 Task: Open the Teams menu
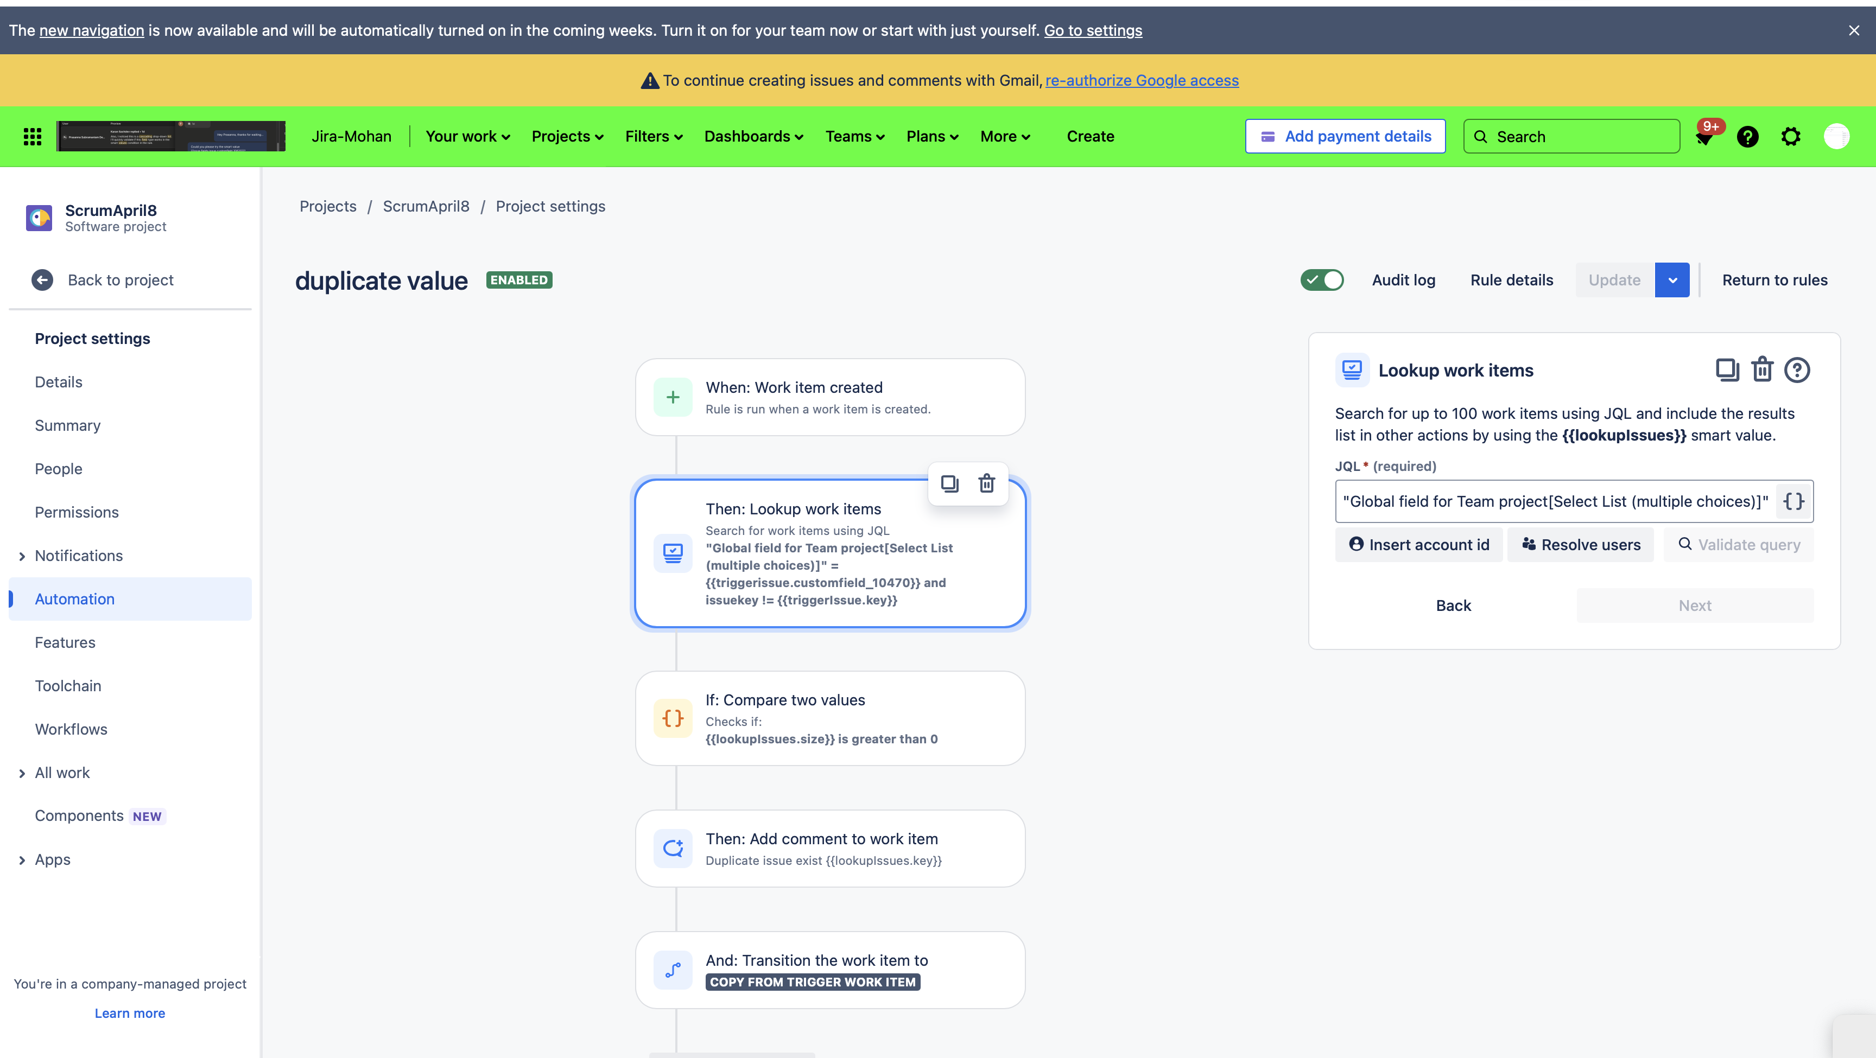(x=853, y=136)
